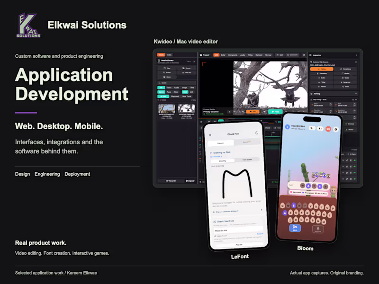Switch to the Index tab in Kwideo

(x=169, y=55)
